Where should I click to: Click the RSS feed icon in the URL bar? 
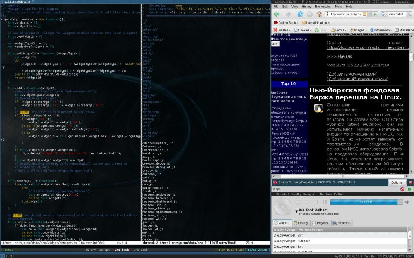tap(365, 14)
